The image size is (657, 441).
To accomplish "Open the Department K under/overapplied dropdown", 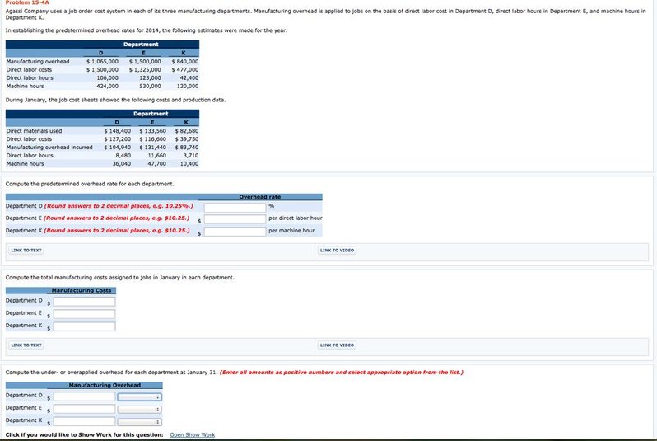I will pyautogui.click(x=139, y=422).
